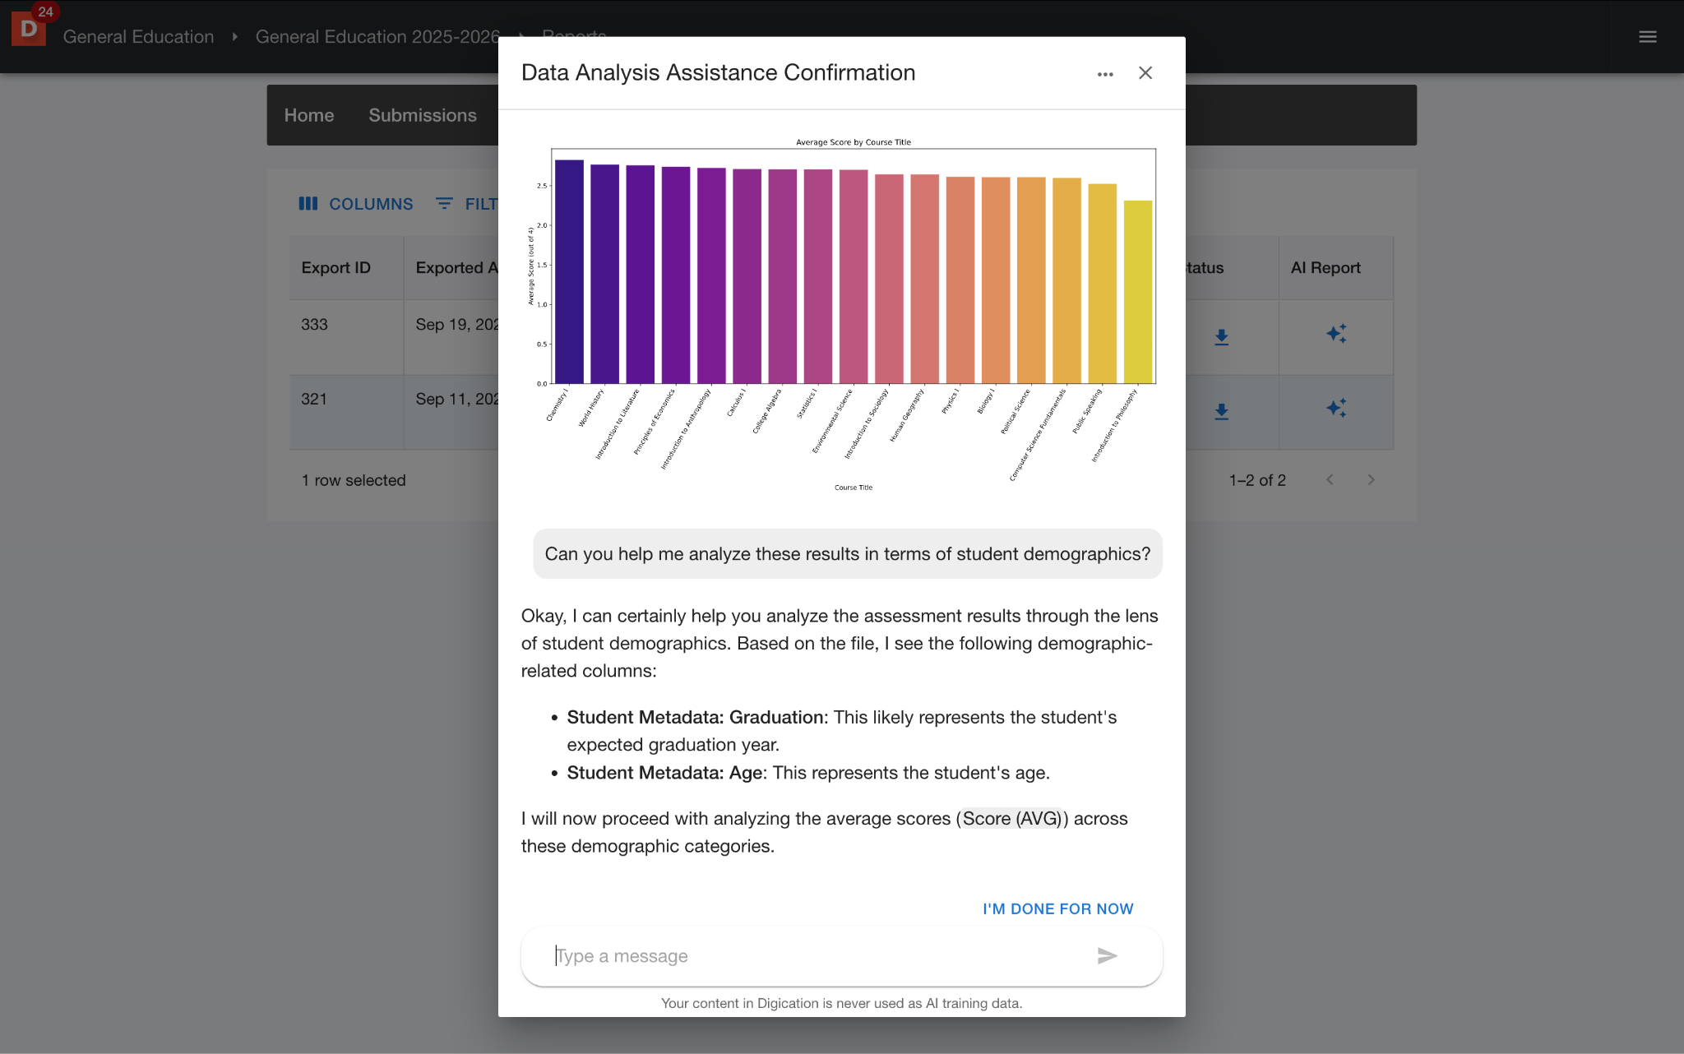The width and height of the screenshot is (1684, 1054).
Task: Click the I'M DONE FOR NOW button
Action: click(x=1057, y=908)
